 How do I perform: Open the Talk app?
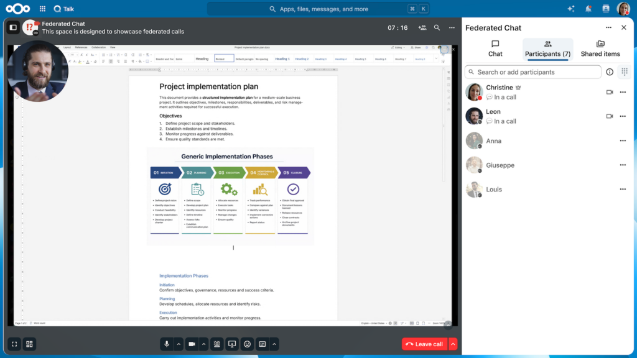(64, 9)
